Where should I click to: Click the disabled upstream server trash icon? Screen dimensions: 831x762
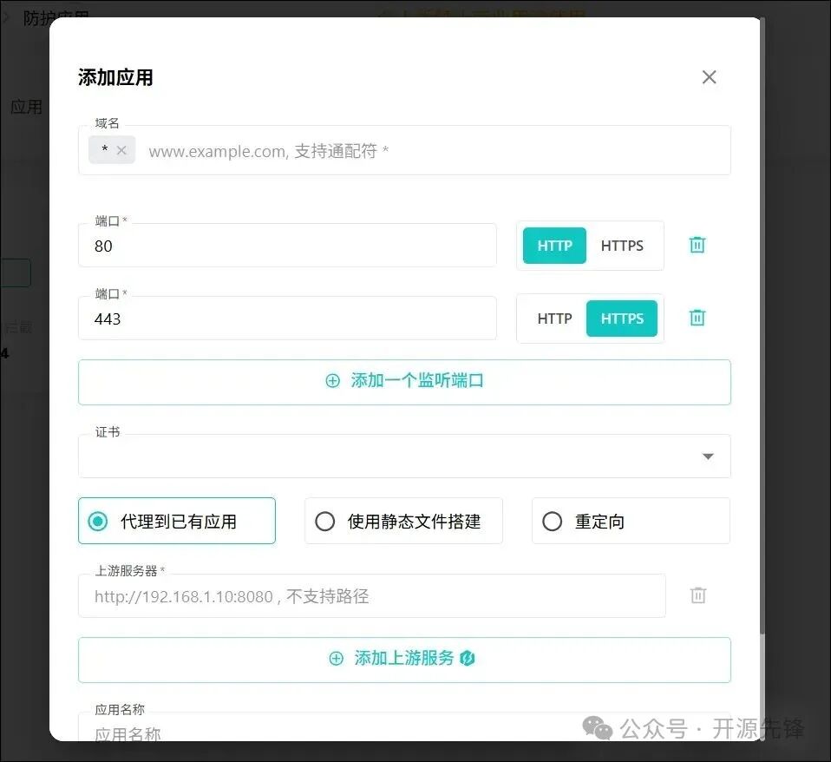pos(697,595)
